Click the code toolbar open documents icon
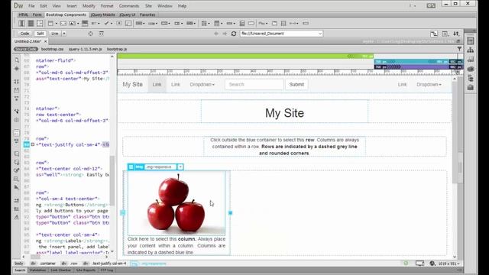The image size is (489, 275). point(17,60)
